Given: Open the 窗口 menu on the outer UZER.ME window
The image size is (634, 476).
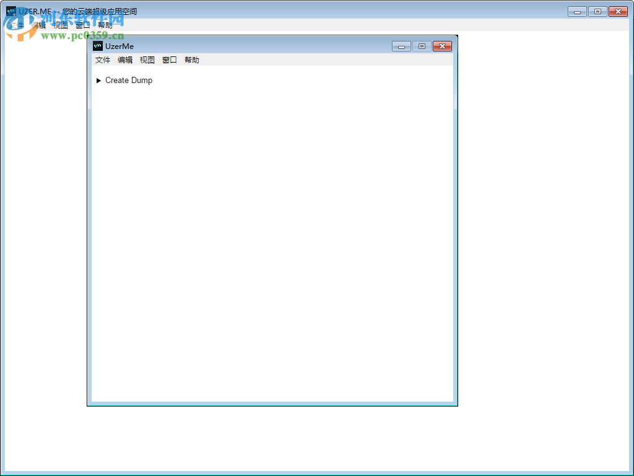Looking at the screenshot, I should pos(81,25).
